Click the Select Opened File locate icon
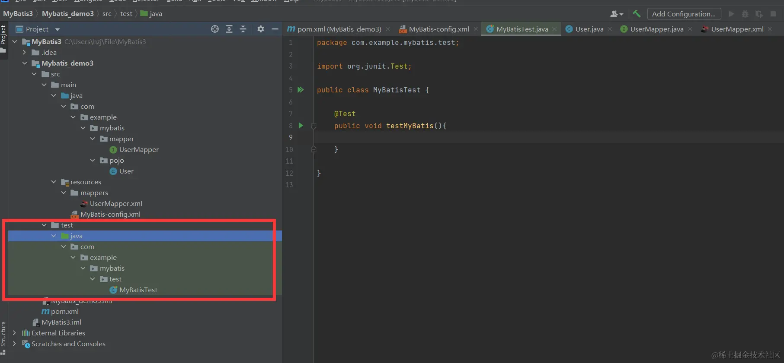The image size is (784, 363). pyautogui.click(x=215, y=29)
